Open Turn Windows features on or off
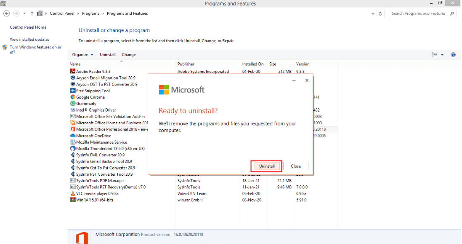Image resolution: width=462 pixels, height=244 pixels. (36, 50)
